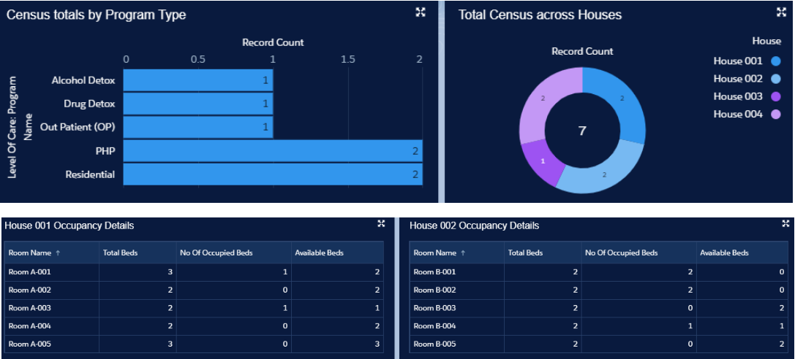This screenshot has height=359, width=795.
Task: Click the PHP bar in chart
Action: (x=272, y=151)
